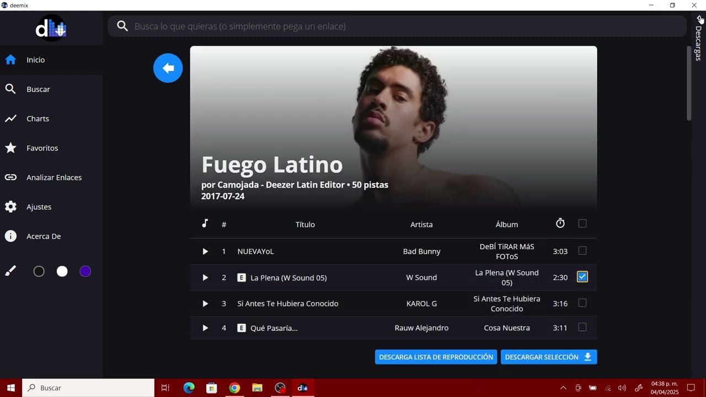Select the dark theme color circle
The height and width of the screenshot is (397, 706).
click(x=39, y=271)
